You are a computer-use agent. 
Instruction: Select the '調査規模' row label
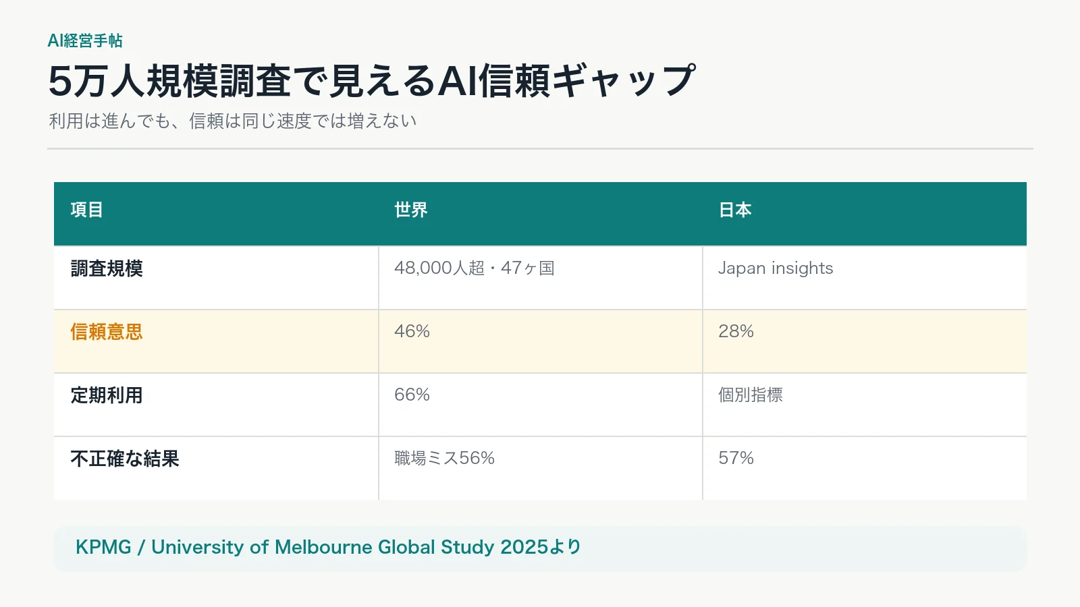[x=107, y=268]
